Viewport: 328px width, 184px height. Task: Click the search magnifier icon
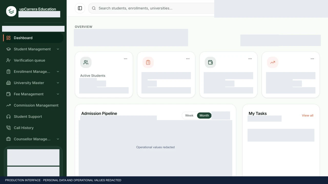94,8
